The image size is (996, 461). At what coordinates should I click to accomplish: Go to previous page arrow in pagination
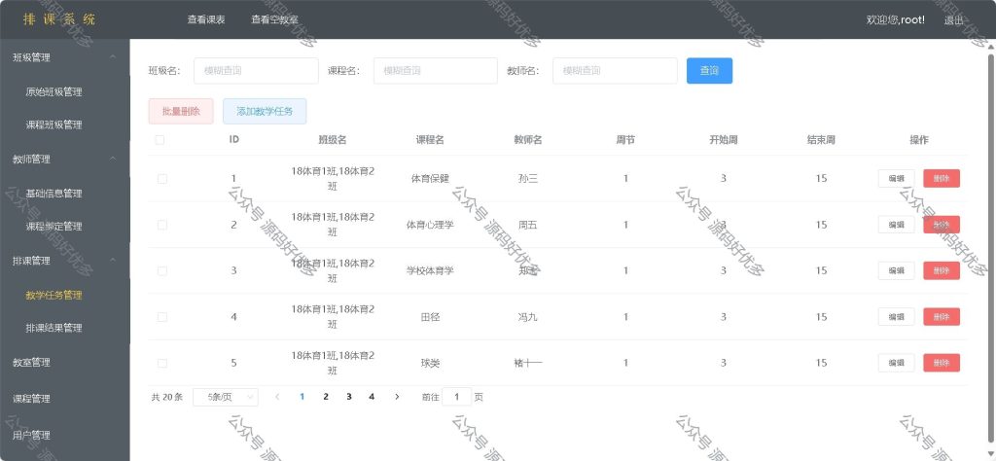coord(277,397)
